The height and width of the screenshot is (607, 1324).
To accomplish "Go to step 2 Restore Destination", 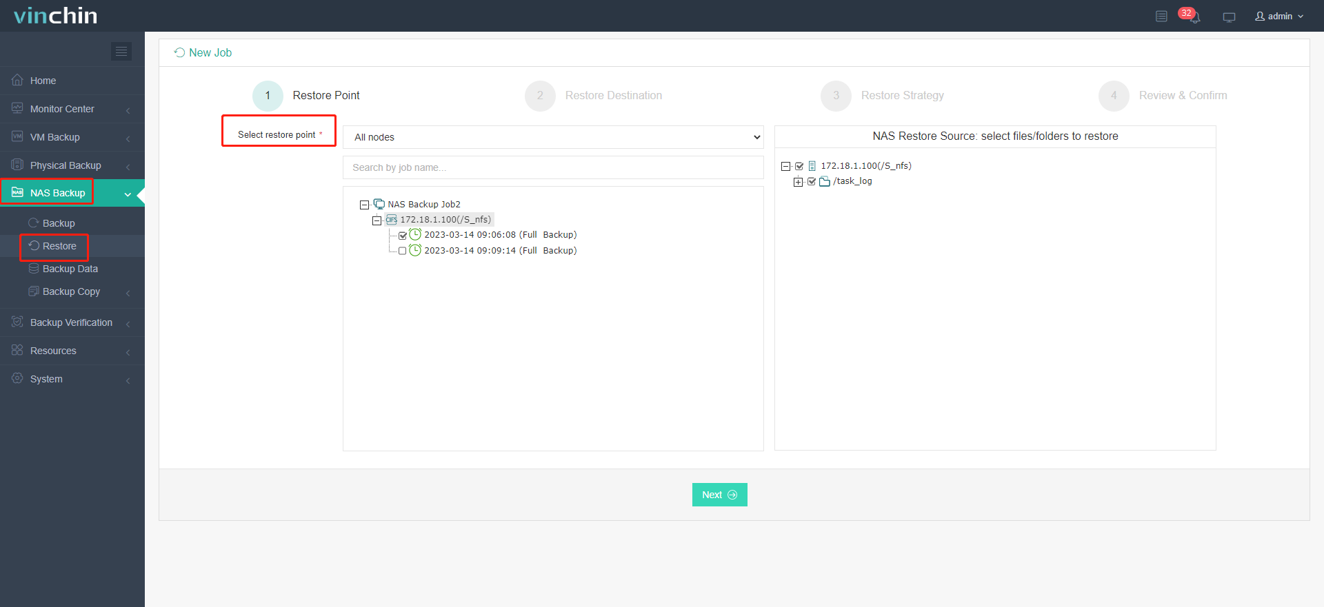I will (594, 96).
